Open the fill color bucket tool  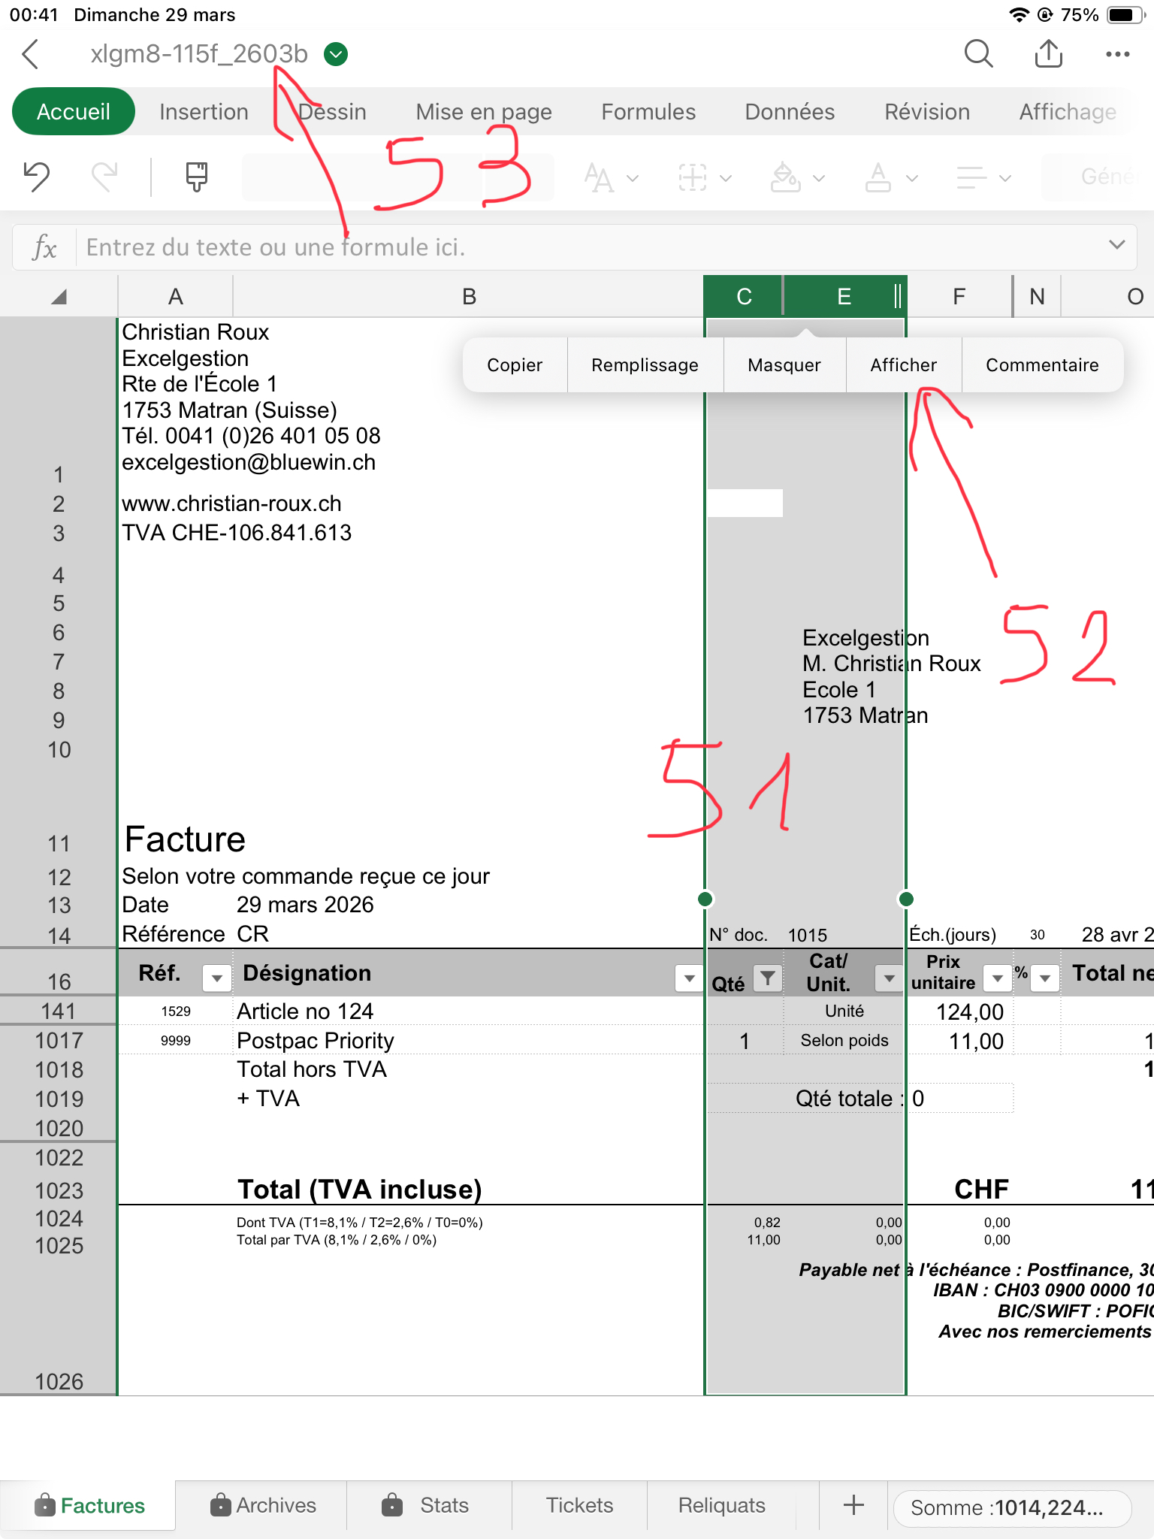pos(786,178)
